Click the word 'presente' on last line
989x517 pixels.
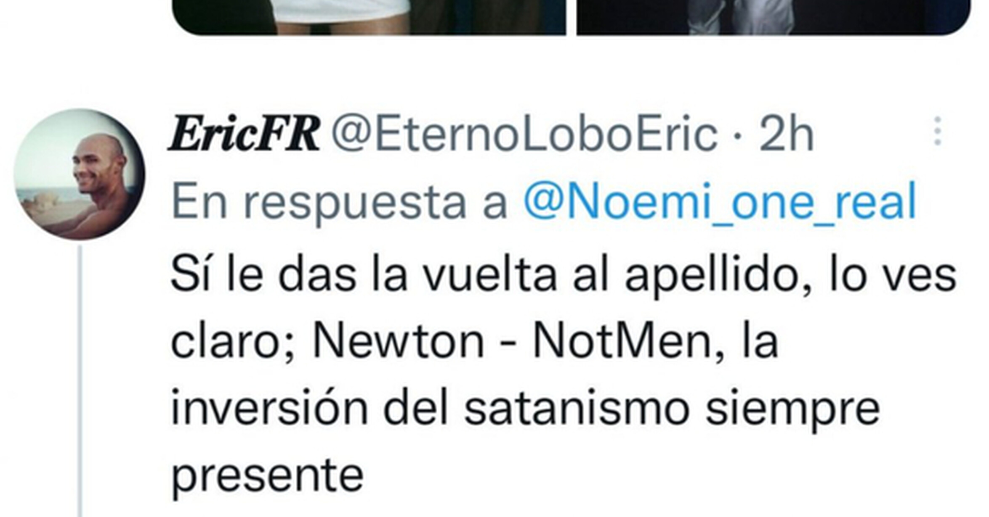pos(267,476)
